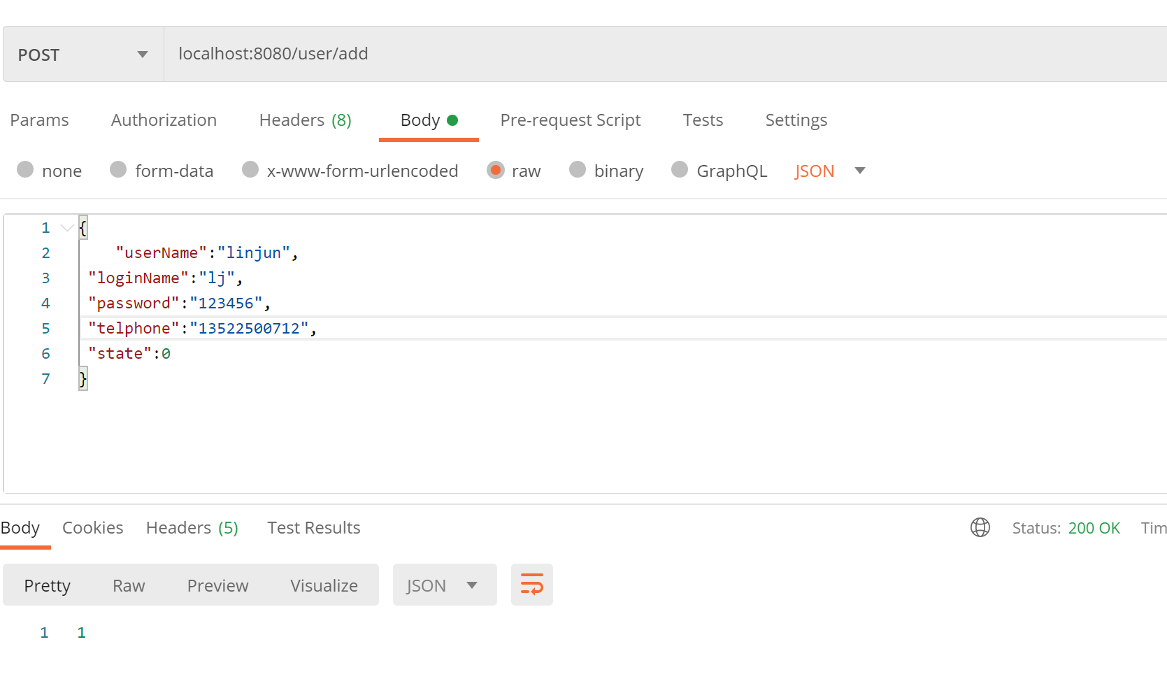Switch response view to Raw
The image size is (1167, 700).
[x=128, y=585]
